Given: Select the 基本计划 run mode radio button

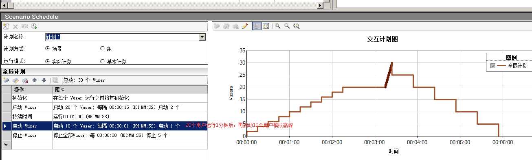Looking at the screenshot, I should (102, 61).
